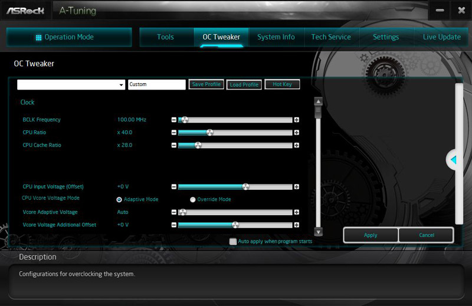Increase CPU Cache Ratio with plus button
The height and width of the screenshot is (306, 472).
297,145
